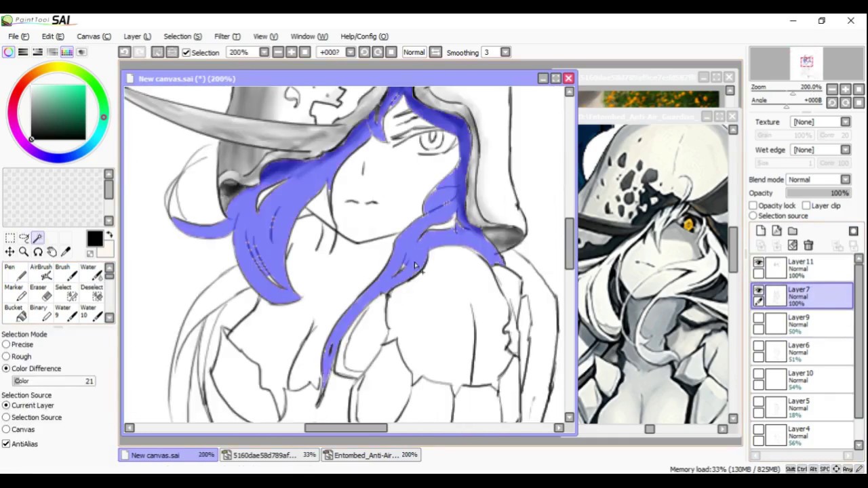This screenshot has height=488, width=868.
Task: Choose the Pen brush tool
Action: click(x=14, y=272)
